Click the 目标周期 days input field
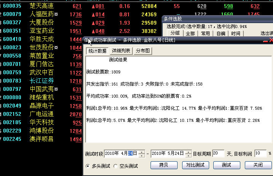Screen dimensions: 273x176 (218, 153)
